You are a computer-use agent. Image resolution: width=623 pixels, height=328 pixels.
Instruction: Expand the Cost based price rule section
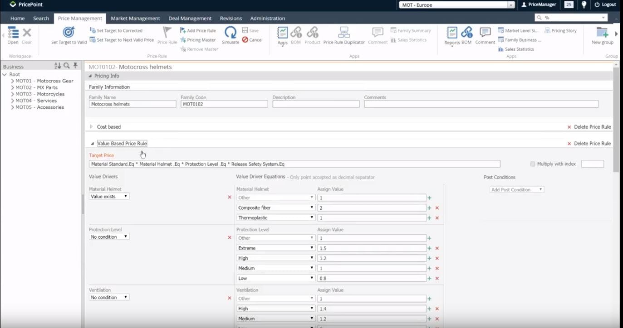pyautogui.click(x=91, y=127)
